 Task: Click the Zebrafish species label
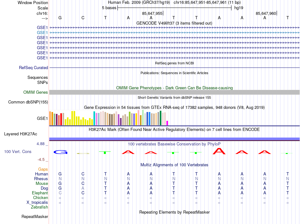click(x=39, y=207)
